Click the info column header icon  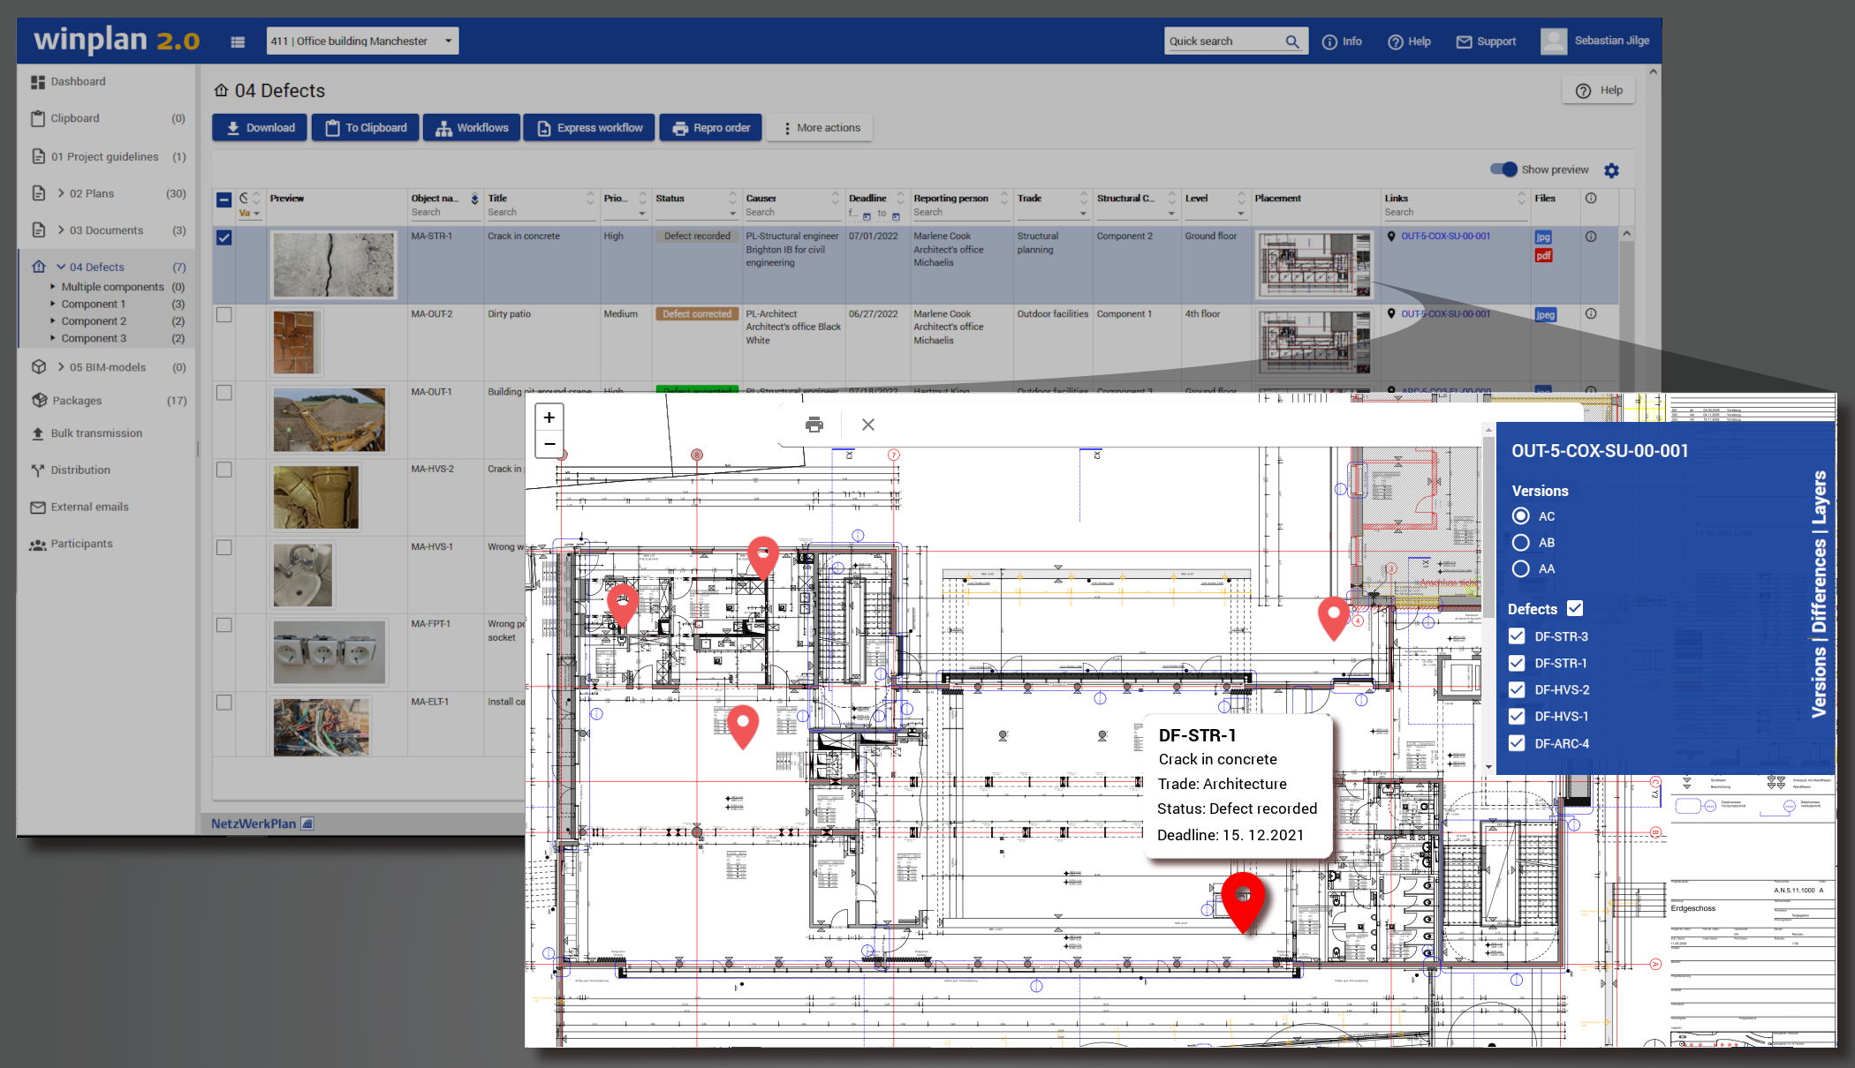point(1591,199)
